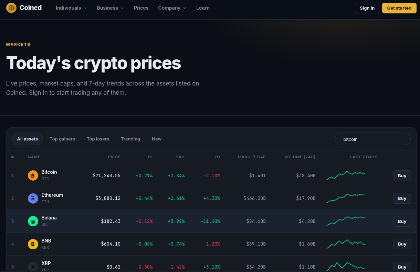Expand the Company dropdown menu
Screen dimensions: 420x272
[x=172, y=8]
